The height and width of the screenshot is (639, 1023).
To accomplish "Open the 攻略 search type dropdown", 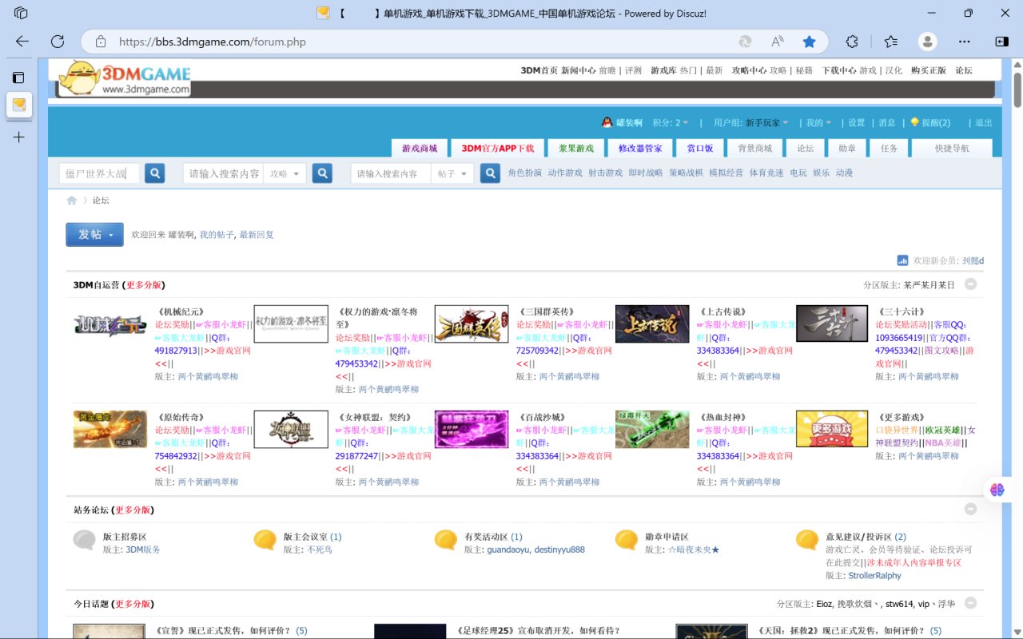I will [285, 173].
